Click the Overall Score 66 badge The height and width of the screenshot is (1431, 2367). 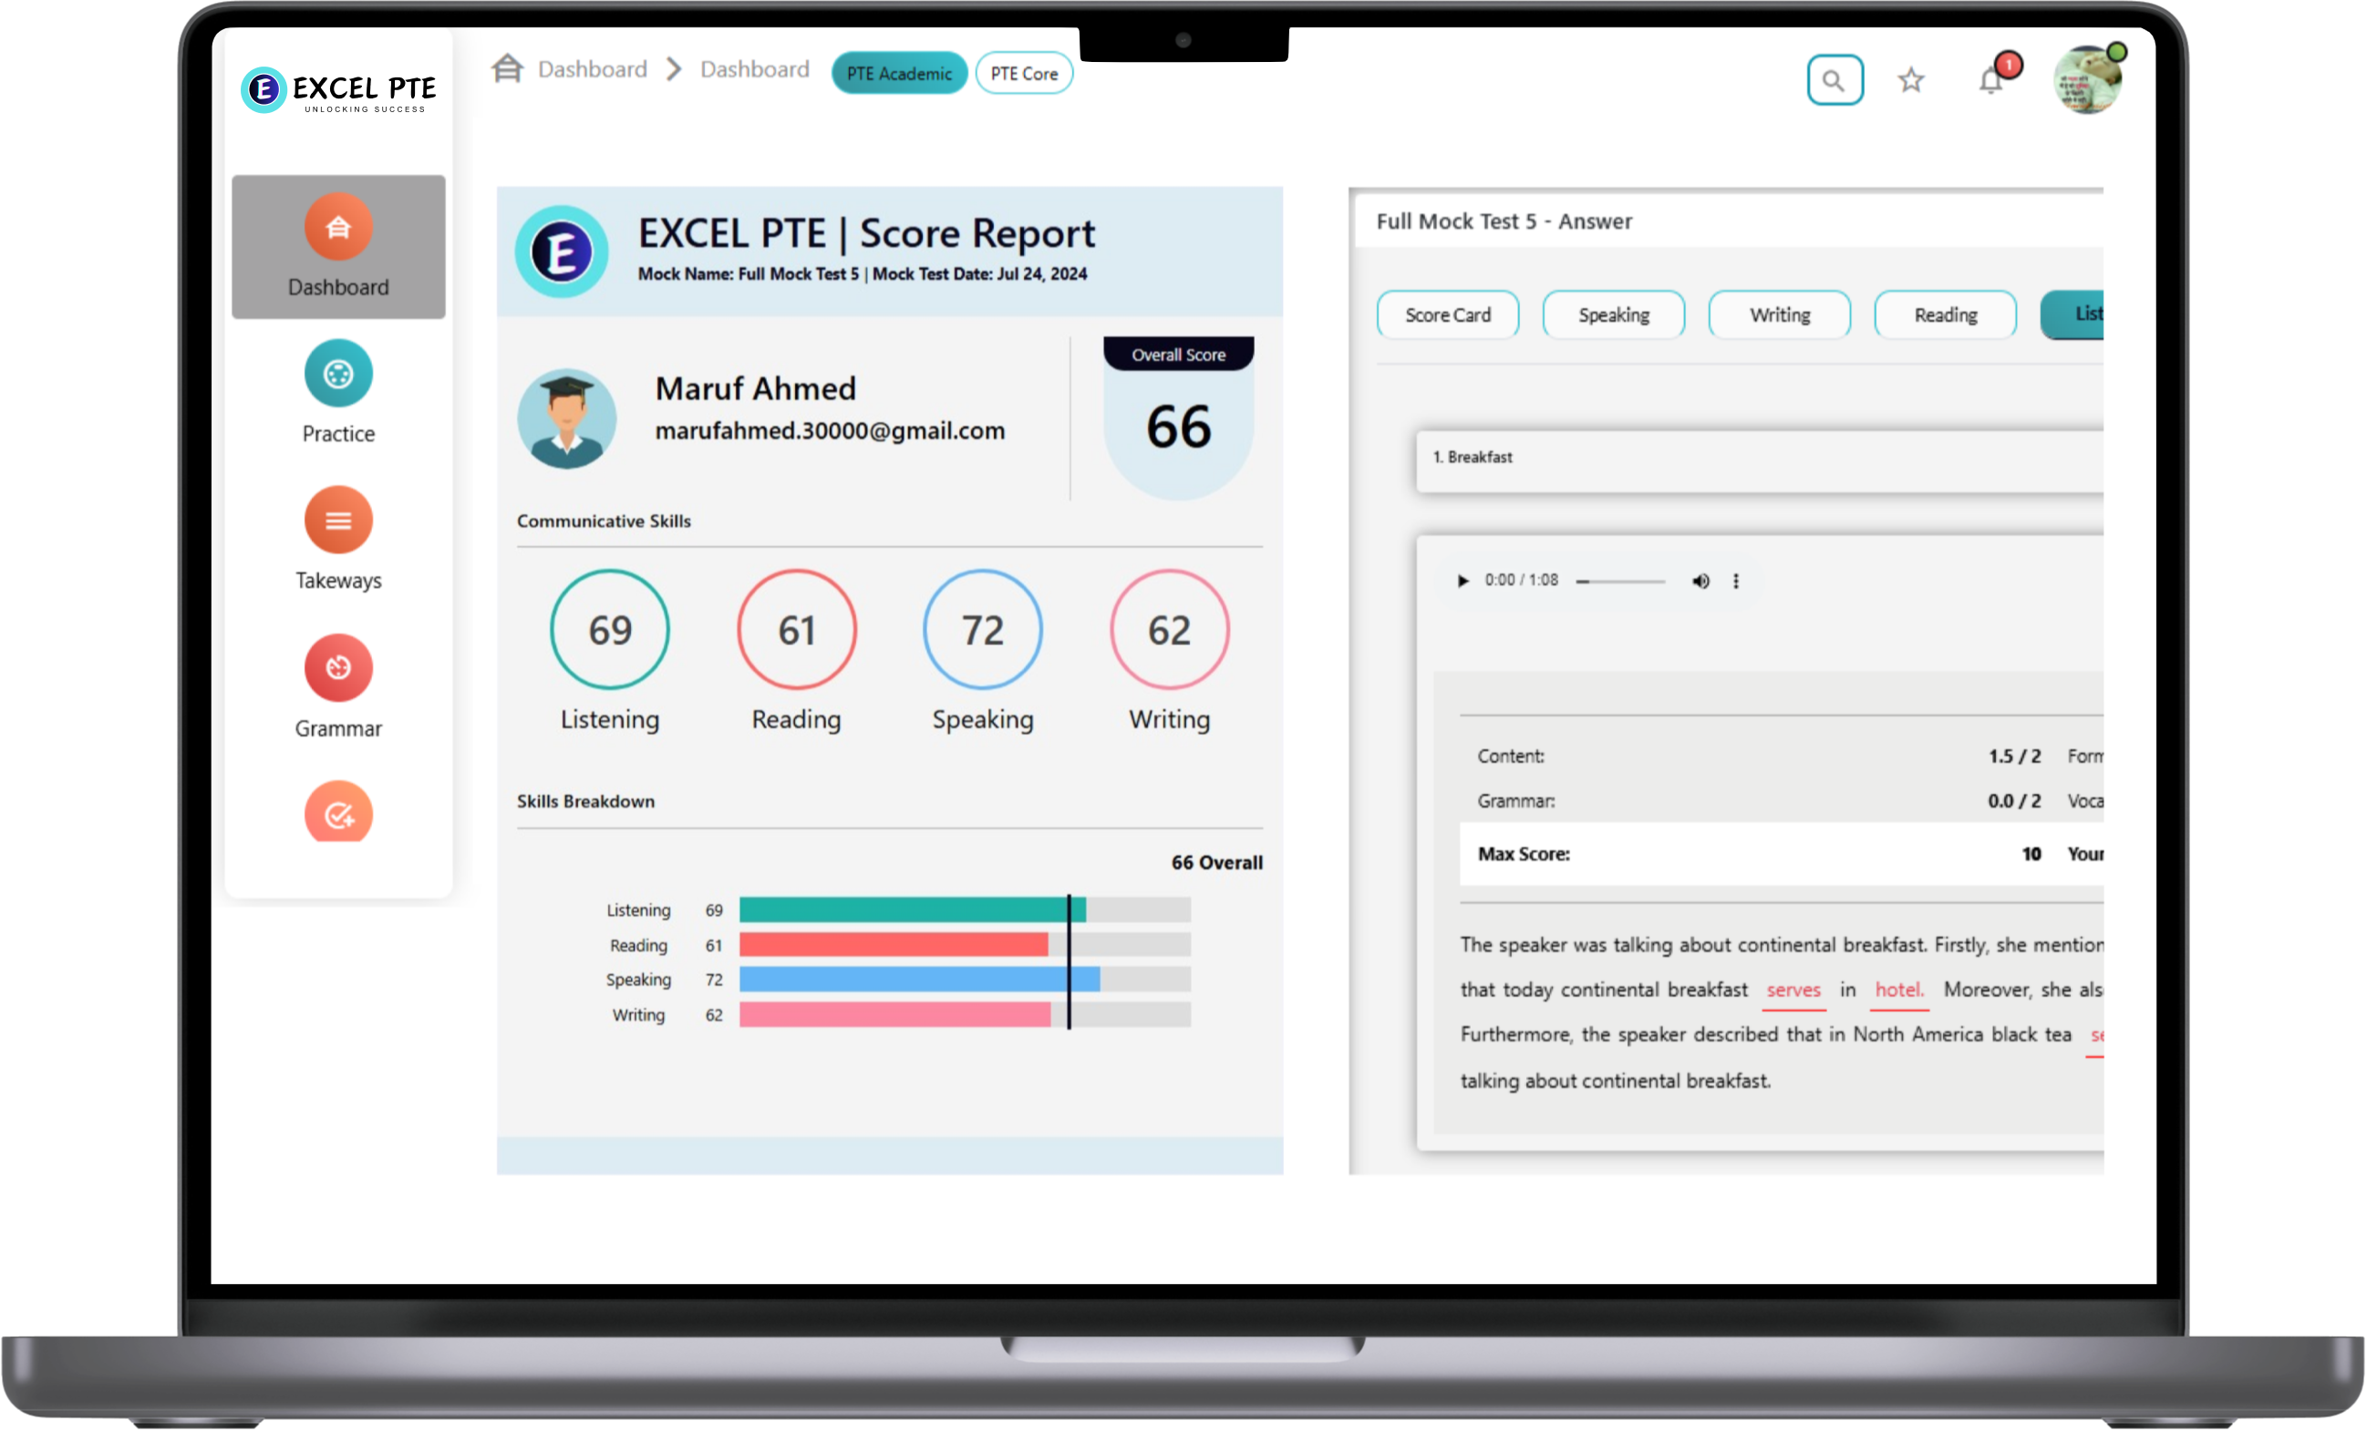1179,418
